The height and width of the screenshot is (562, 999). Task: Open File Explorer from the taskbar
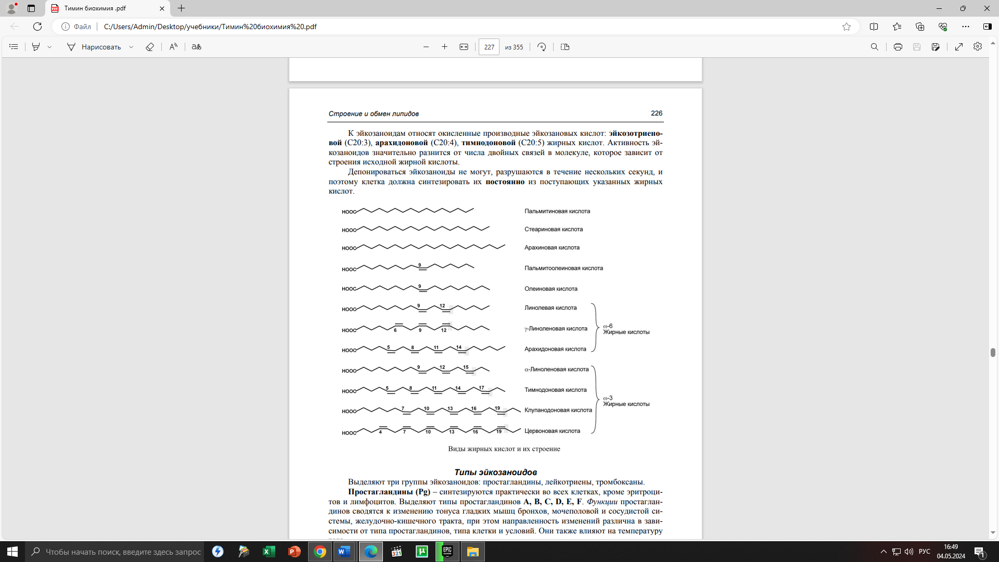[x=472, y=552]
